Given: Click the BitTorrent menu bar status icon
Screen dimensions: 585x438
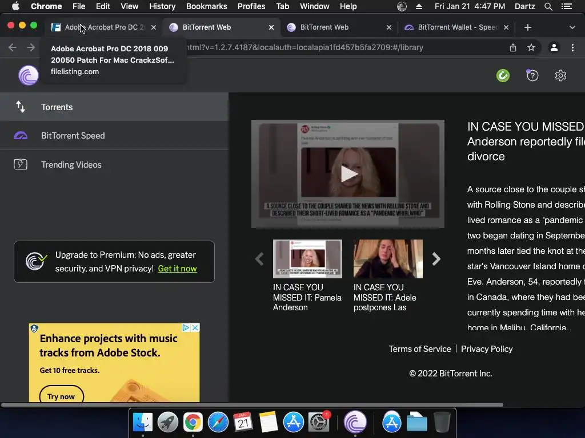Looking at the screenshot, I should (x=402, y=6).
